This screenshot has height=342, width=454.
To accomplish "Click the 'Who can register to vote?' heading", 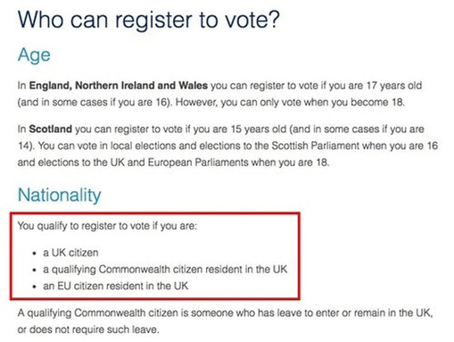I will click(x=149, y=20).
